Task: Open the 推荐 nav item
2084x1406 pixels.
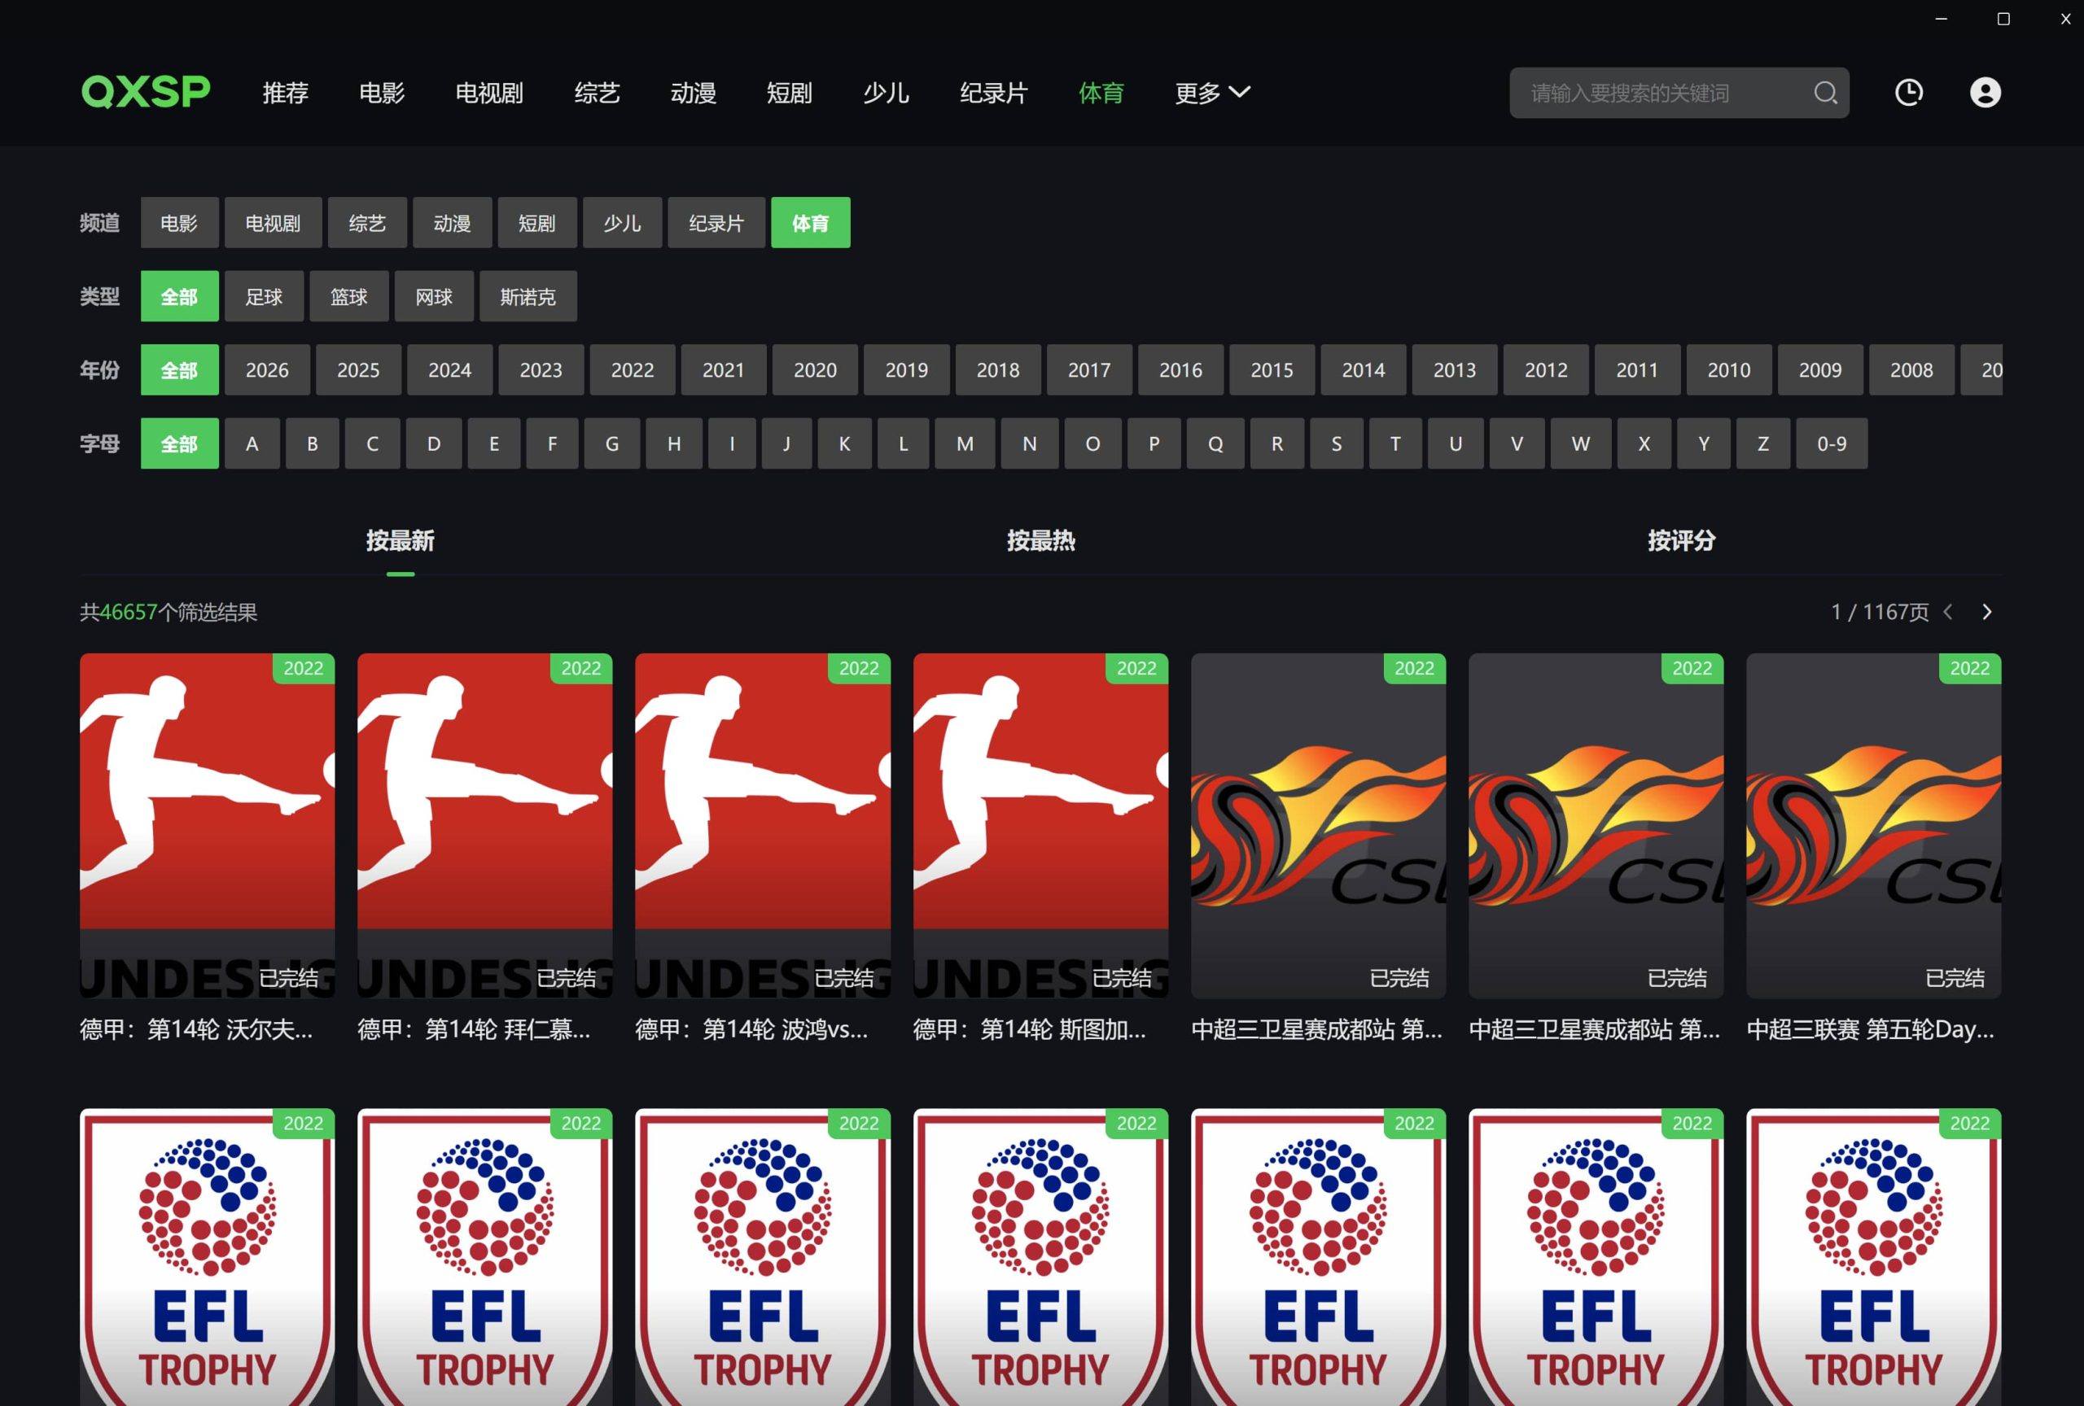Action: coord(285,92)
